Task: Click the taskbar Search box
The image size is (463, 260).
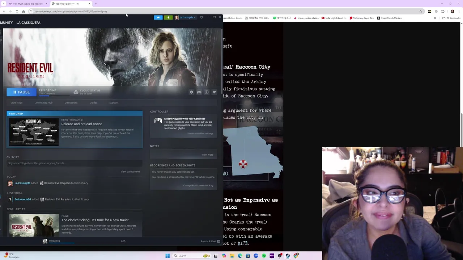Action: click(192, 256)
